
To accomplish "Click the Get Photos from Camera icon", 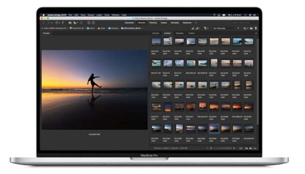I will [x=70, y=23].
